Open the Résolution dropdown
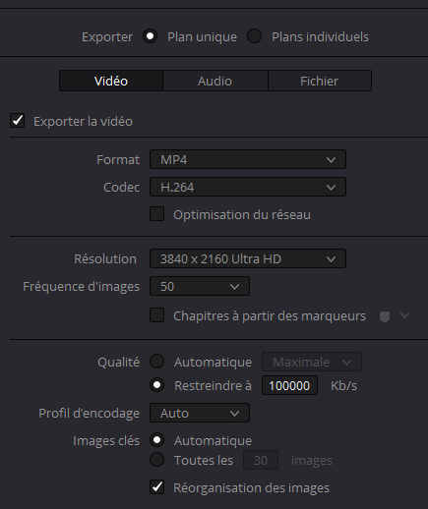This screenshot has width=428, height=509. (x=248, y=258)
